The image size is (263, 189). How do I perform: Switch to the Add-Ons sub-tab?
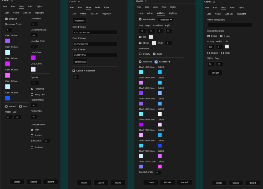(27, 13)
